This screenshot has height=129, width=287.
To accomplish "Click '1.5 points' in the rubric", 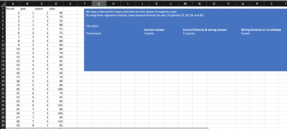I will (x=189, y=34).
